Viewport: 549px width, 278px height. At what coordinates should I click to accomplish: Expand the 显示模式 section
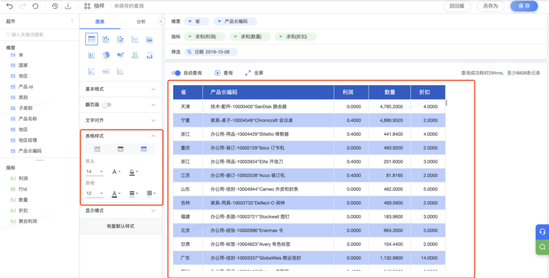point(121,210)
